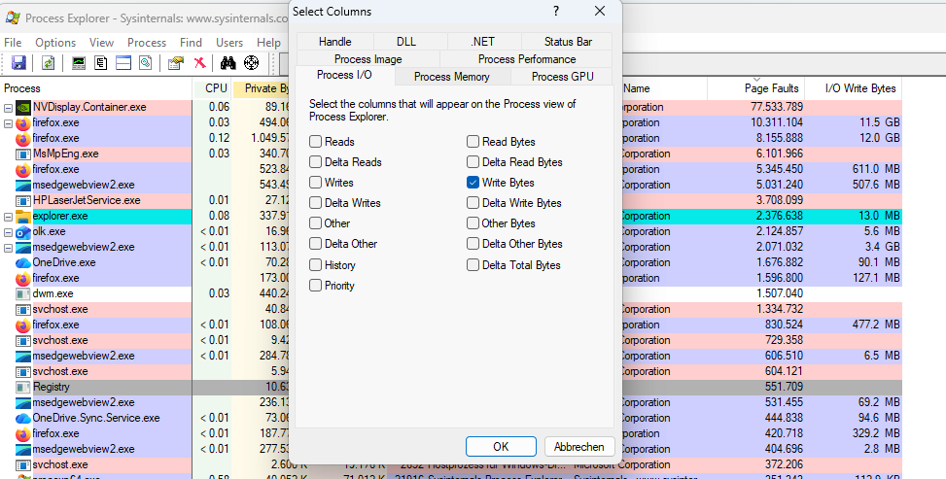Click the OneDrive.Sync.Service.exe icon
Screen dimensions: 946x479
(23, 418)
